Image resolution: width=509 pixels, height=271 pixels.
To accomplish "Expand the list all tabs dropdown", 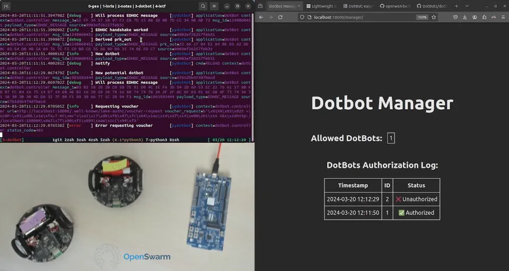I will 467,6.
